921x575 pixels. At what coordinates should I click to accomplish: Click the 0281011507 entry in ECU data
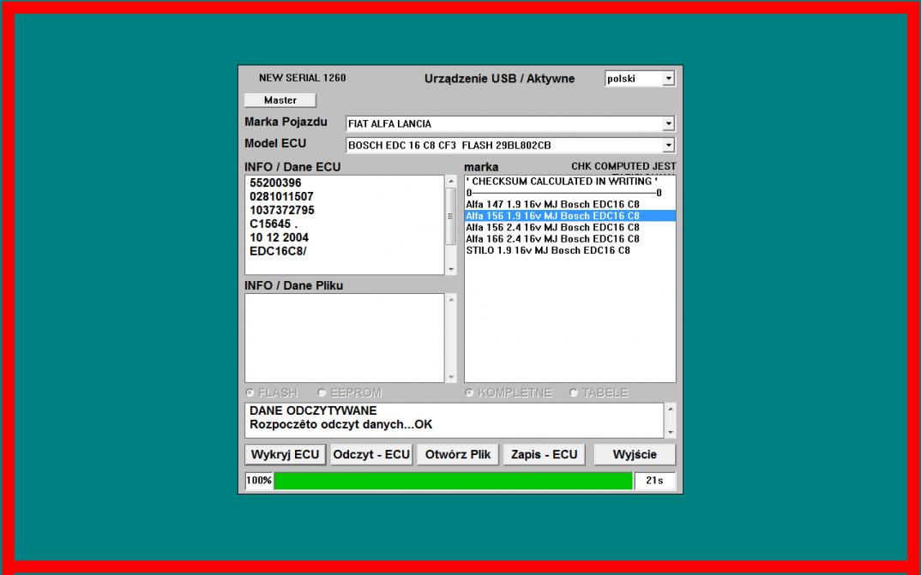coord(281,196)
